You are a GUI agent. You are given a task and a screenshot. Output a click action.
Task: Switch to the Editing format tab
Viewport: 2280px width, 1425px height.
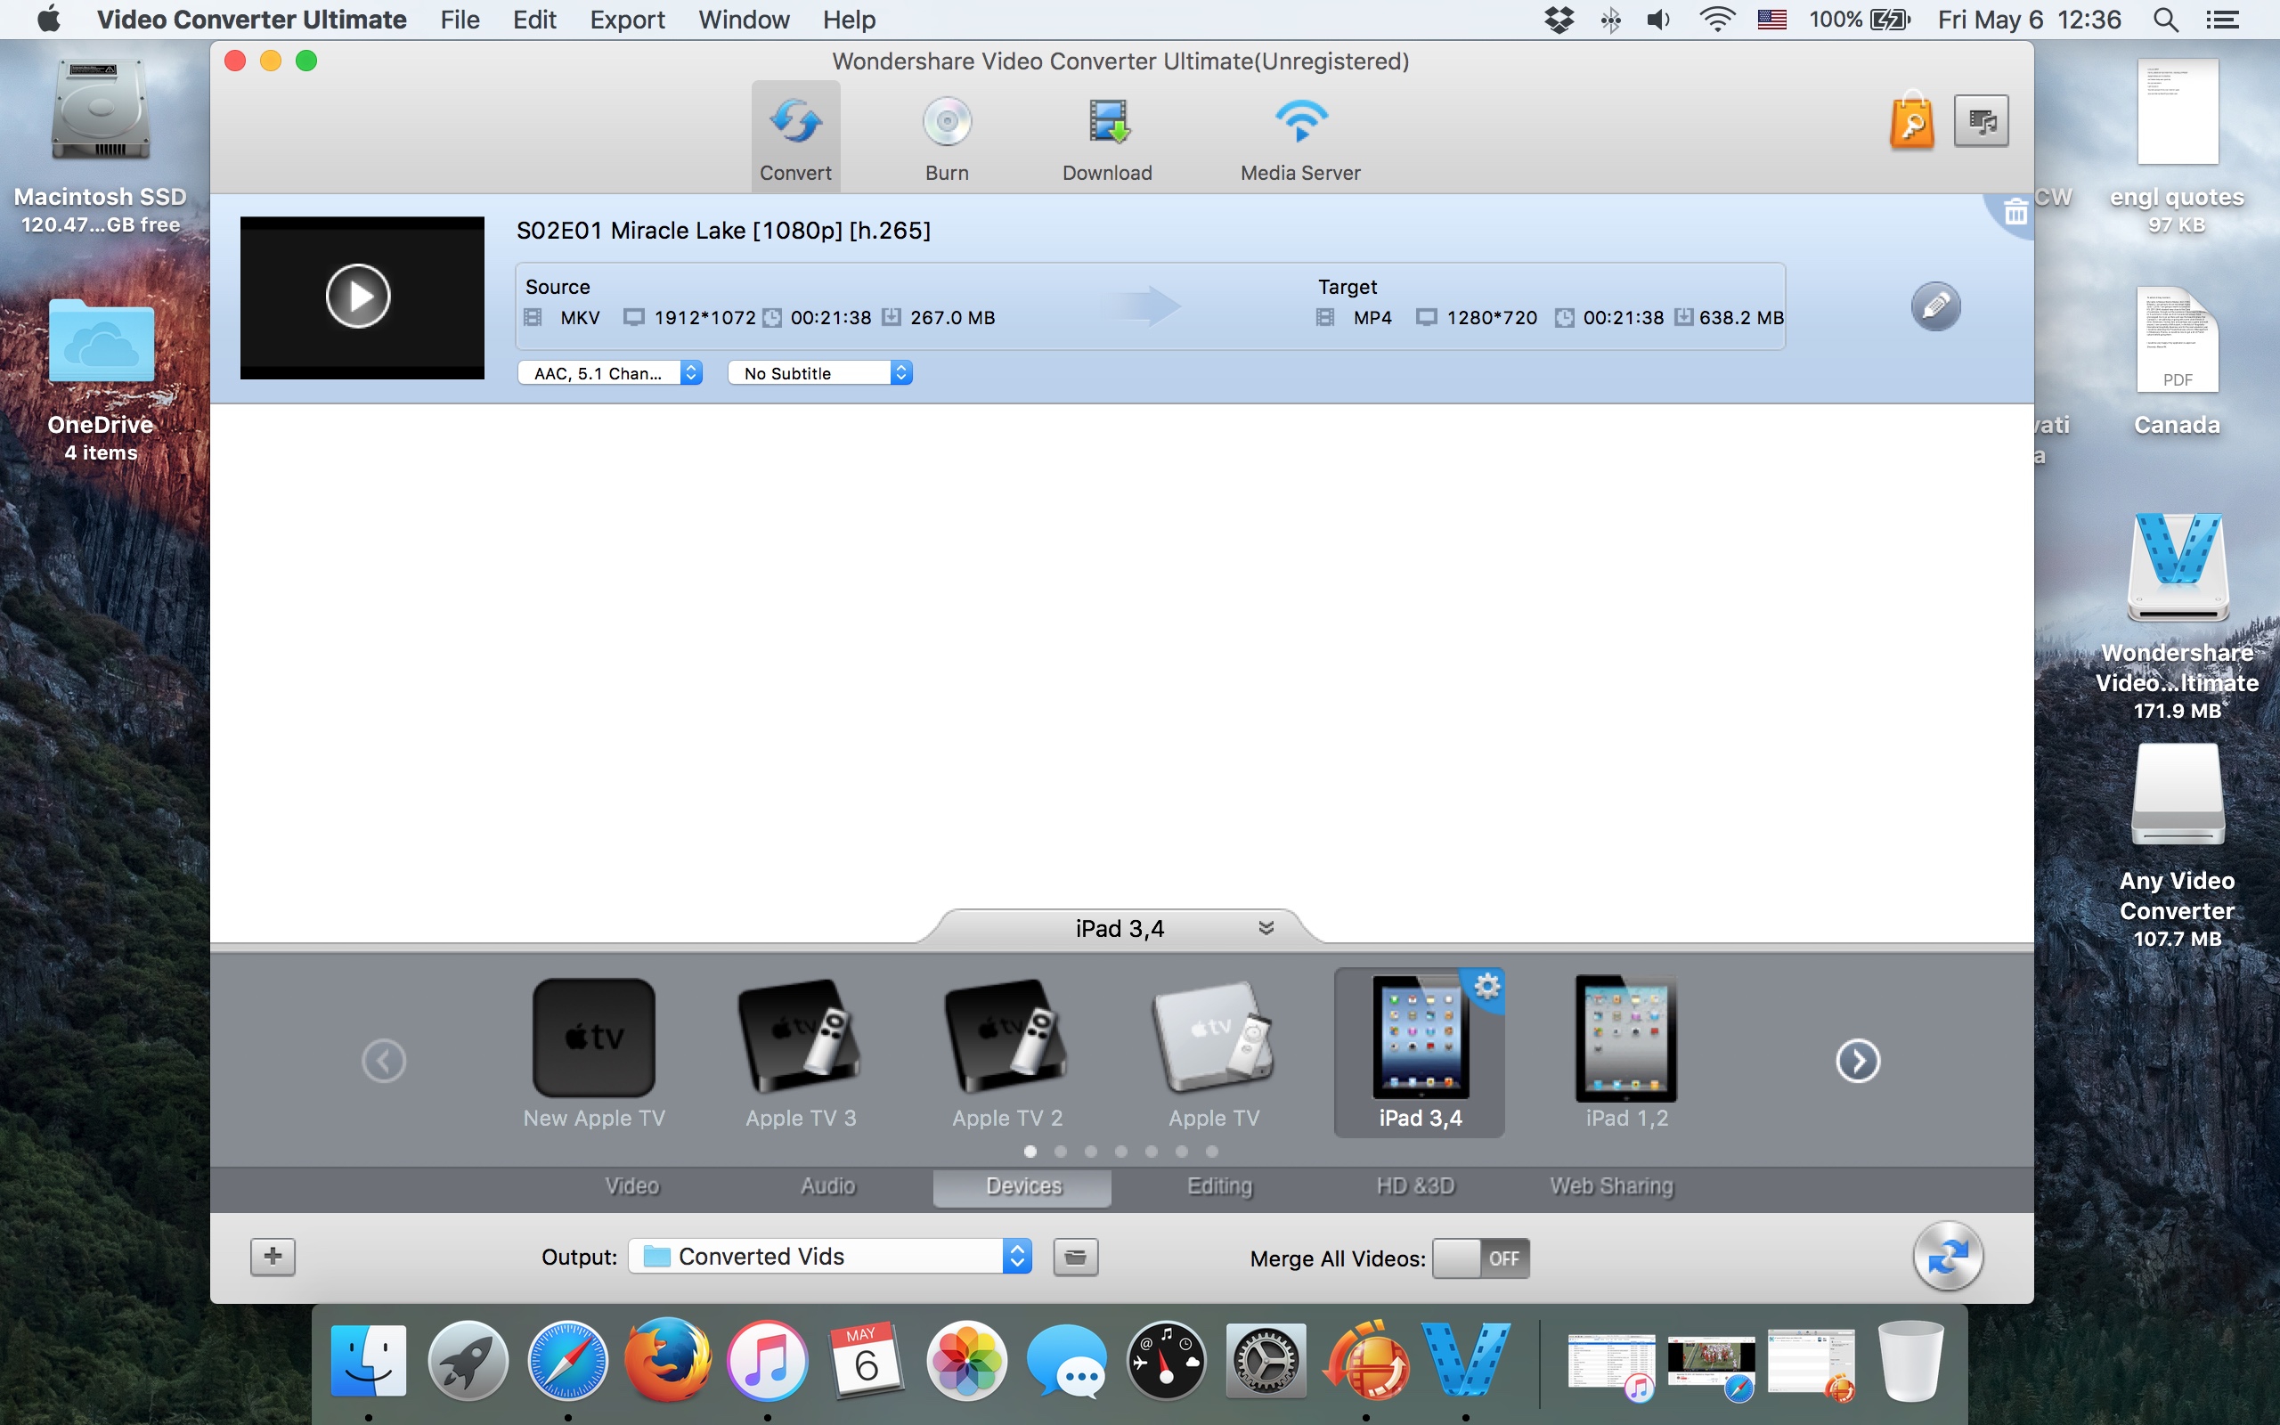[1219, 1186]
